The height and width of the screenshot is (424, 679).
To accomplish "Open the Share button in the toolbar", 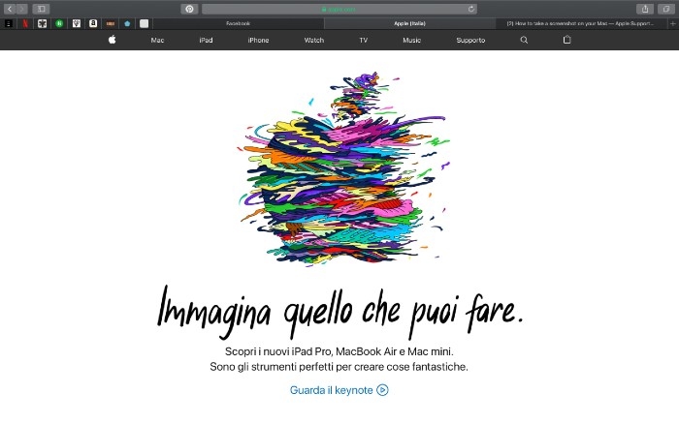I will point(645,9).
